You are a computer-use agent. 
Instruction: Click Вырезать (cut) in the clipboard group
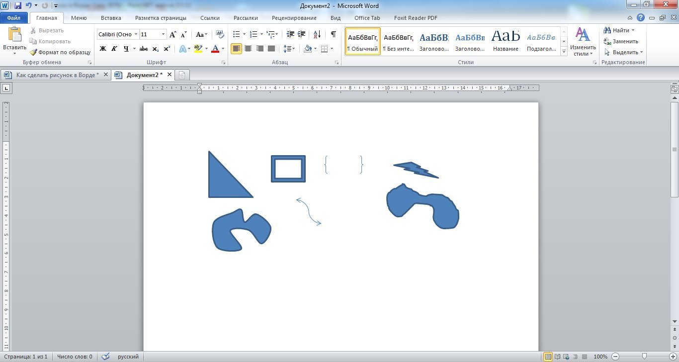click(x=47, y=30)
